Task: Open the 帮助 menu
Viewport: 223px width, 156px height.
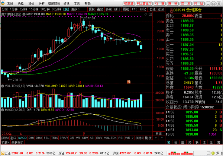Action: pyautogui.click(x=87, y=4)
